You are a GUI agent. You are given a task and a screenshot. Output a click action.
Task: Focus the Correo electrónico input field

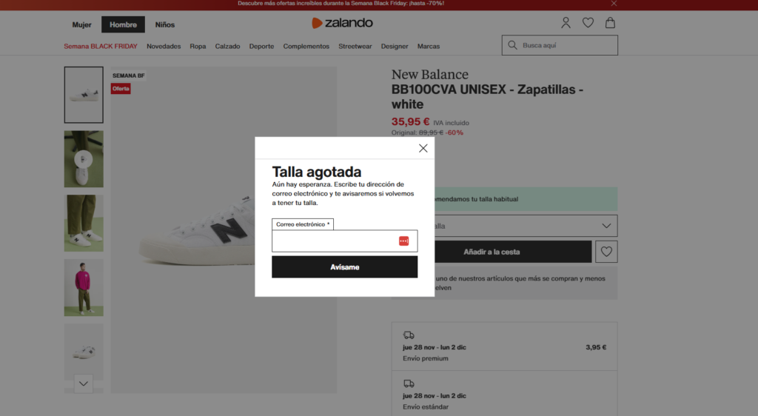(x=335, y=241)
